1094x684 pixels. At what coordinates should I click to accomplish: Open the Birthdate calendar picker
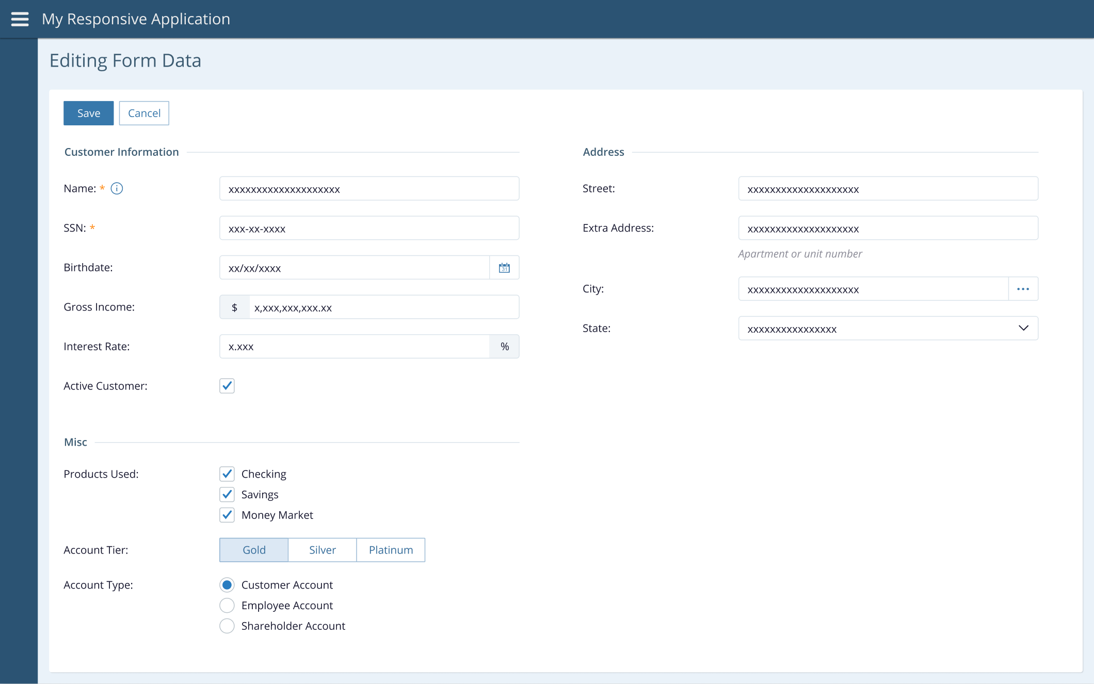point(504,268)
